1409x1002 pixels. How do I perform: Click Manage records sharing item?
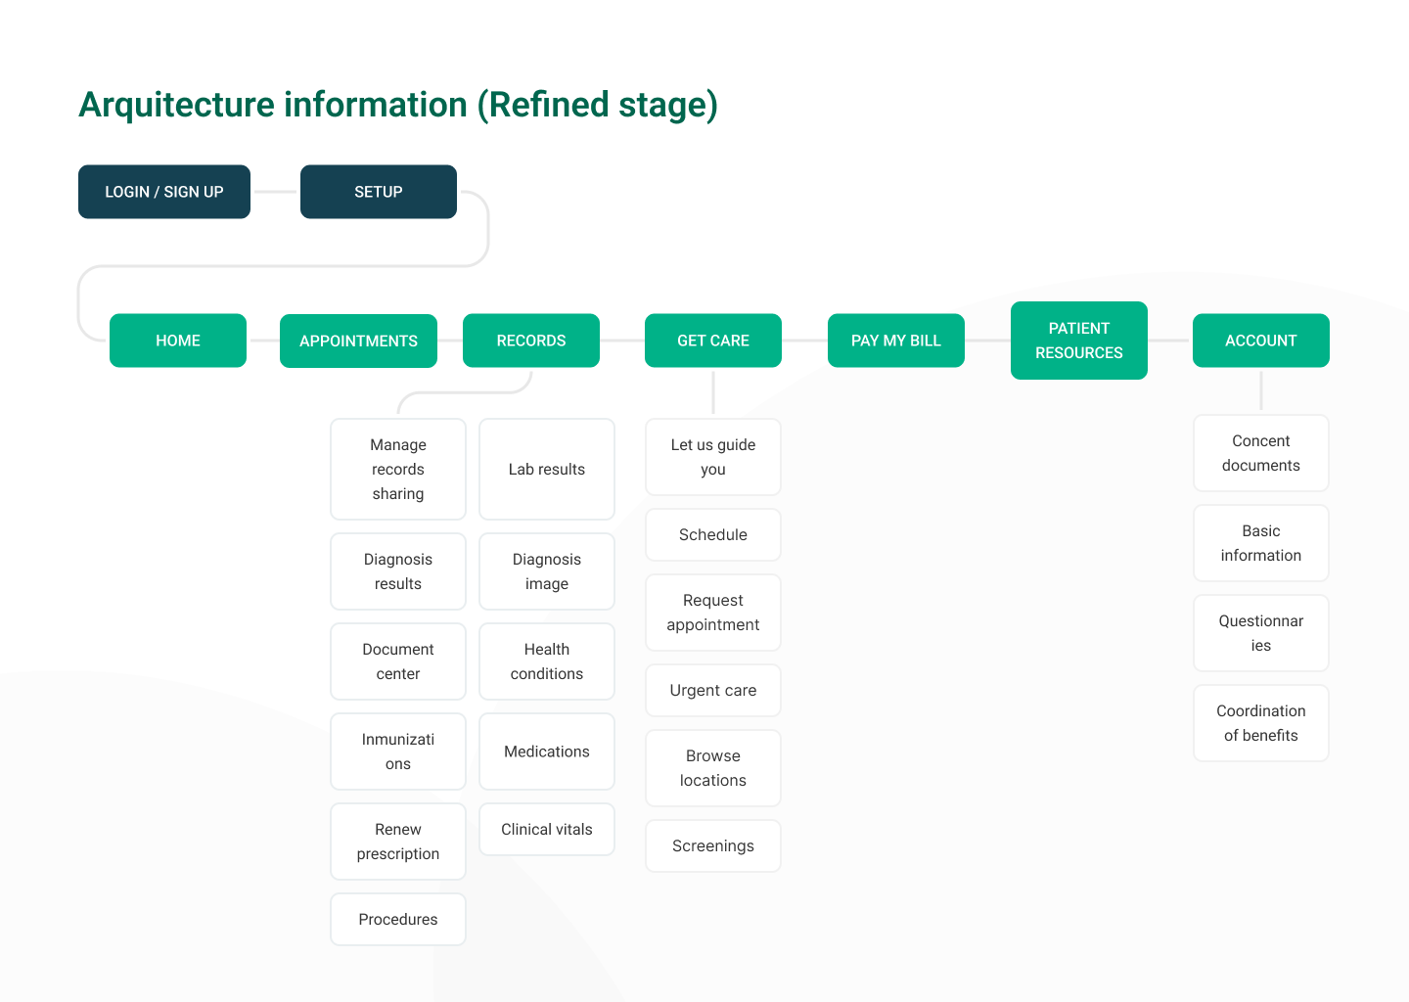(398, 470)
